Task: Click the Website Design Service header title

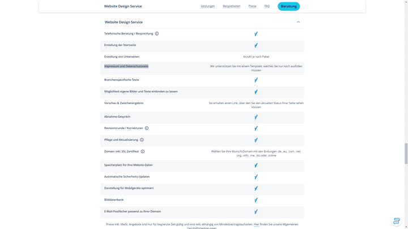Action: coord(124,22)
